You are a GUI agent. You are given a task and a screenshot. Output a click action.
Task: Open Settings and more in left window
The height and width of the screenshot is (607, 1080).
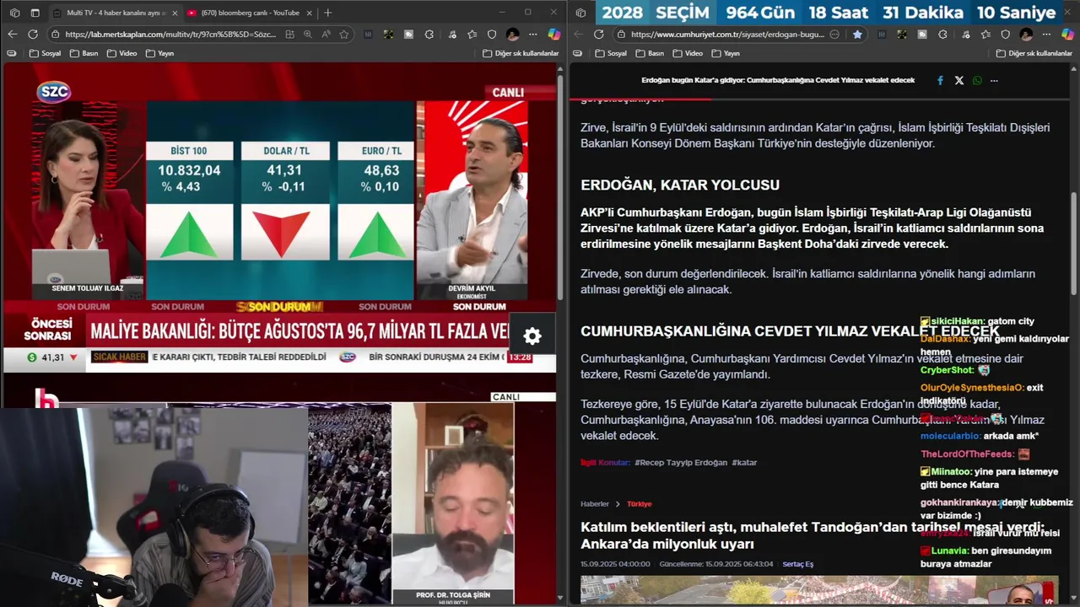pos(533,35)
